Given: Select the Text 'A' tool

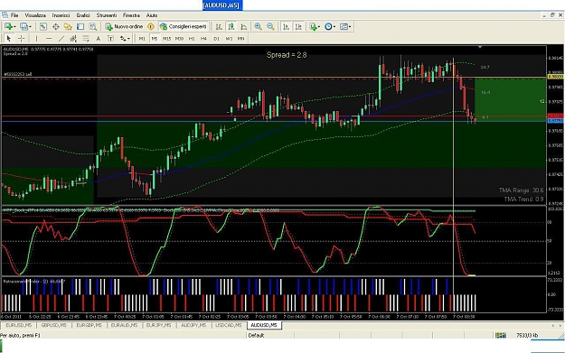Looking at the screenshot, I should coord(98,39).
